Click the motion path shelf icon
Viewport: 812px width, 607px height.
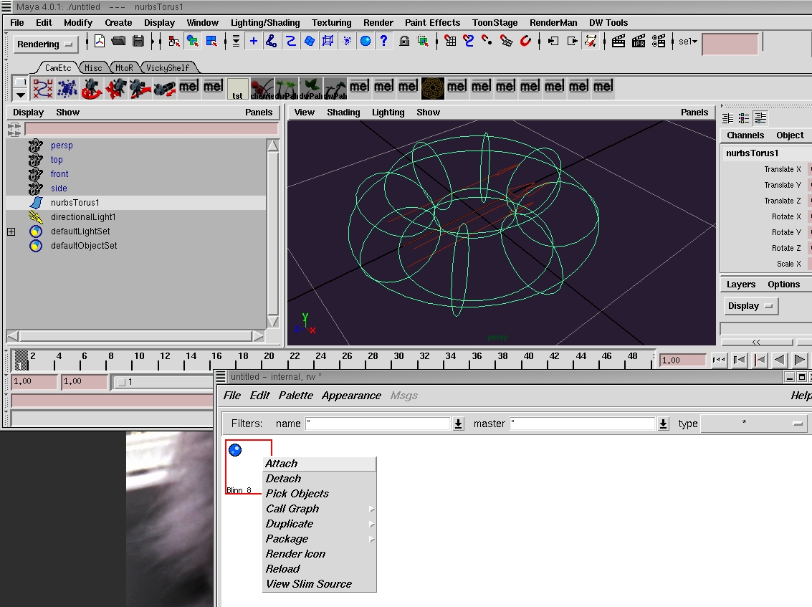point(42,89)
